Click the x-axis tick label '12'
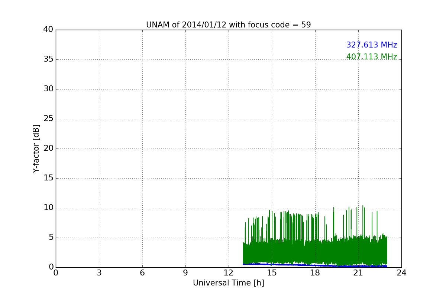Image resolution: width=446 pixels, height=297 pixels. [229, 273]
